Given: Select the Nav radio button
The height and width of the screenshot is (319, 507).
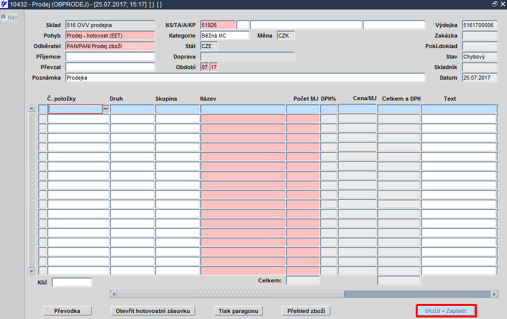Looking at the screenshot, I should pos(4,17).
